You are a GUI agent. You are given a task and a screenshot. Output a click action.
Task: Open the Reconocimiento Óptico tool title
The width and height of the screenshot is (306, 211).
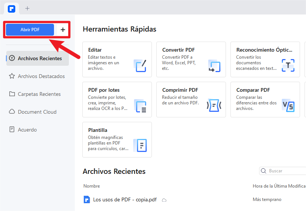point(264,50)
